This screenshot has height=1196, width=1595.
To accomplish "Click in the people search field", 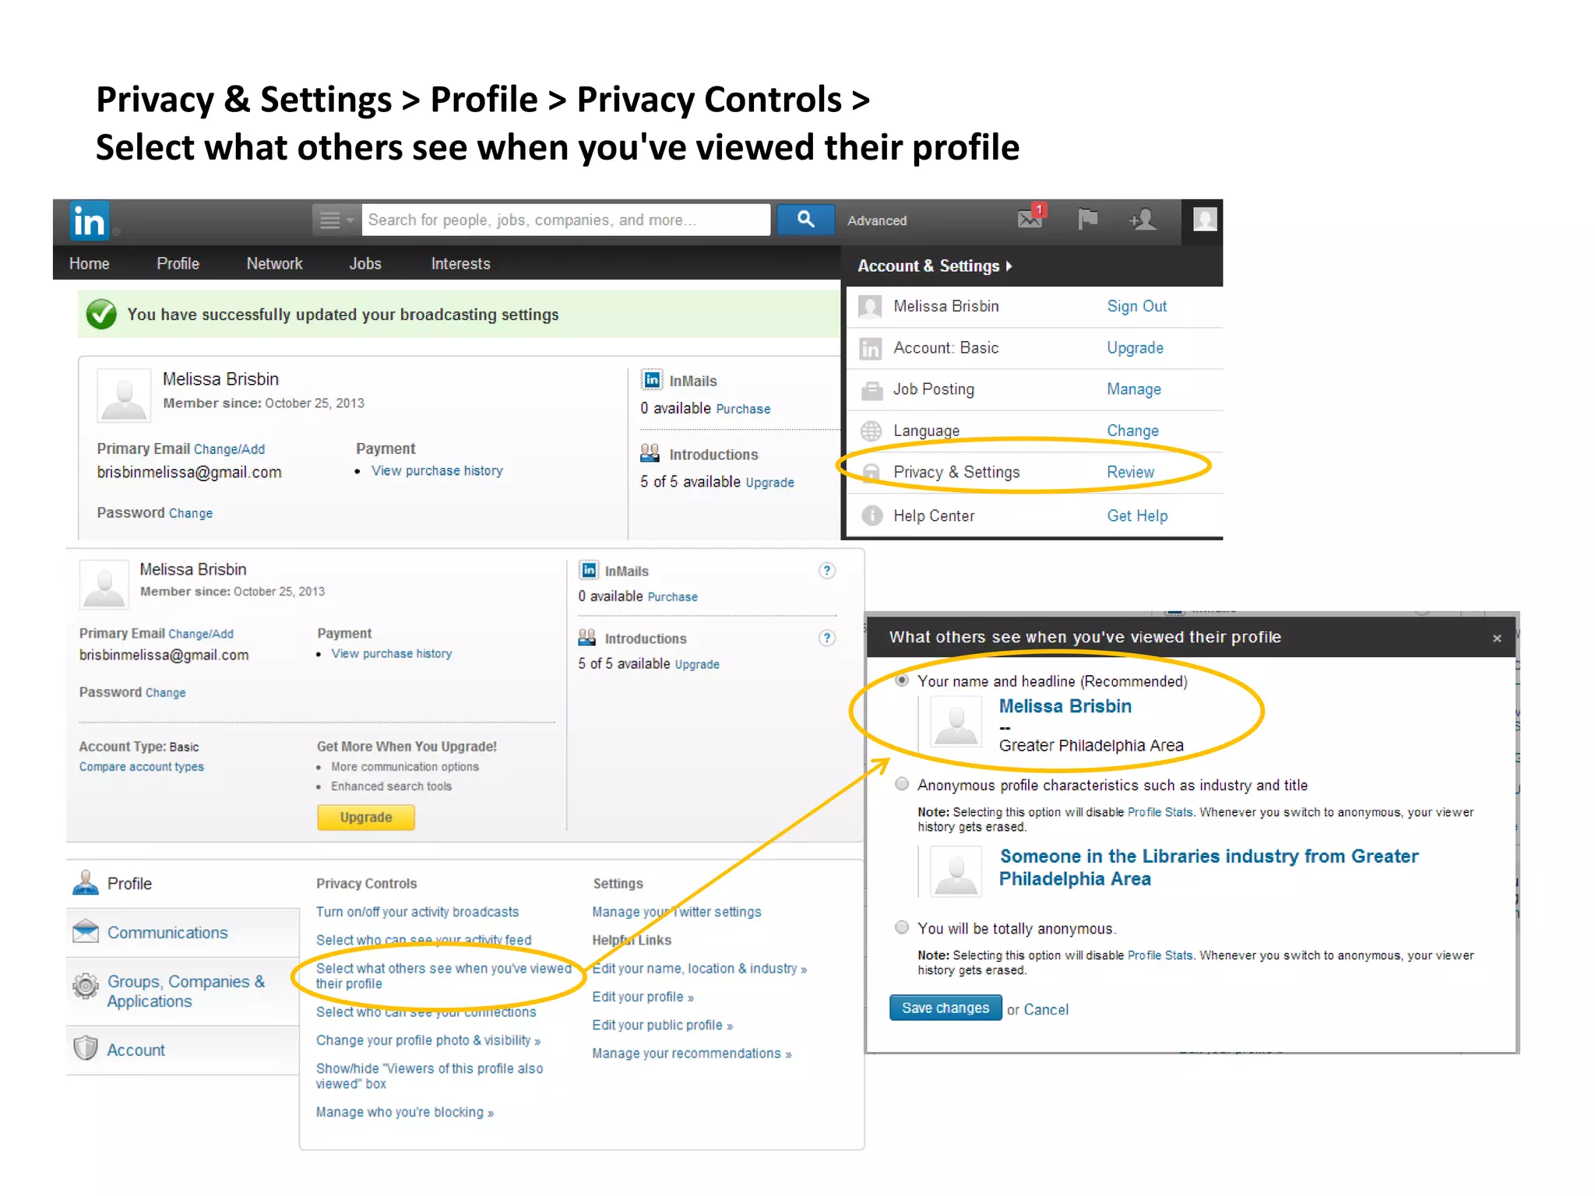I will 565,220.
